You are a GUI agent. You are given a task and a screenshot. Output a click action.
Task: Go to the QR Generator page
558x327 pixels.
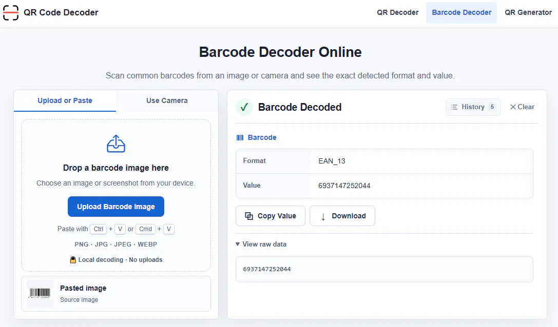click(x=528, y=12)
